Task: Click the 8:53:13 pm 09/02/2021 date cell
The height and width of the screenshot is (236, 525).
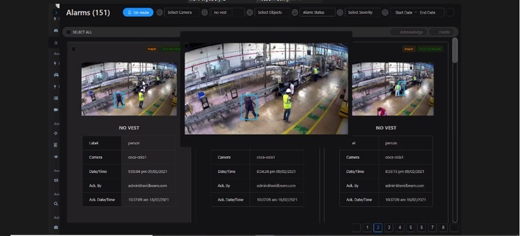Action: tap(405, 172)
